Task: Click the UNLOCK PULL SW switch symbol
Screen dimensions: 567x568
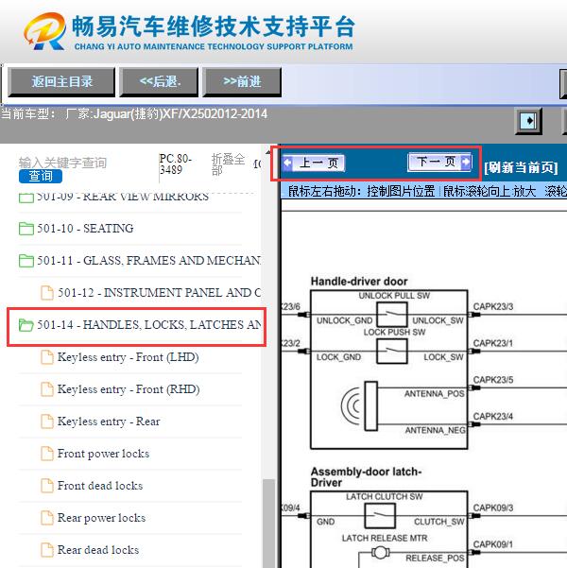Action: 391,315
